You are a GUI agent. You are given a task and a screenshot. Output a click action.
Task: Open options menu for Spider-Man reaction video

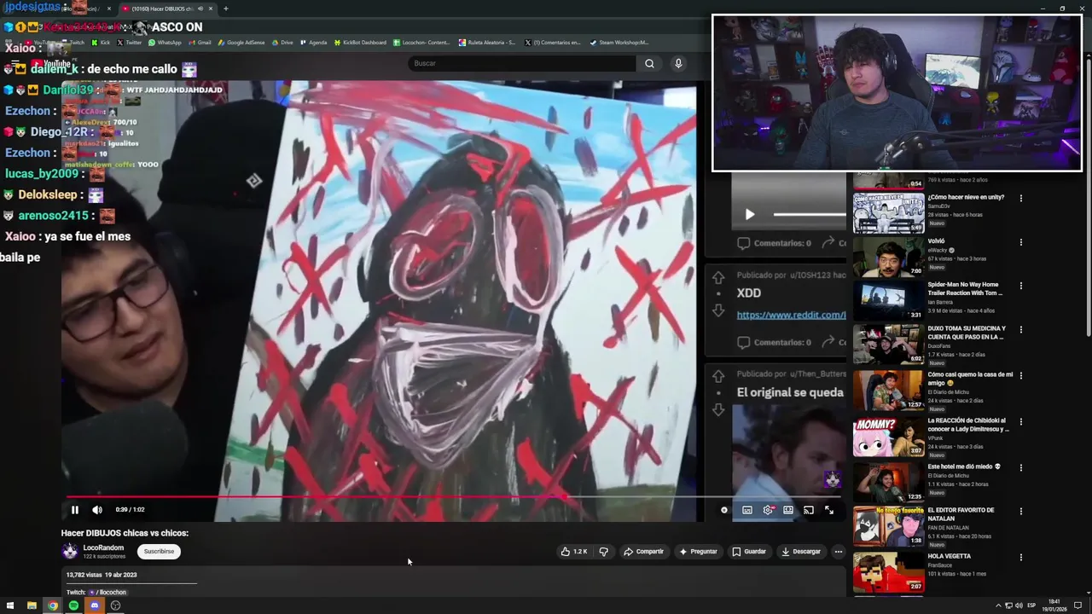coord(1020,287)
